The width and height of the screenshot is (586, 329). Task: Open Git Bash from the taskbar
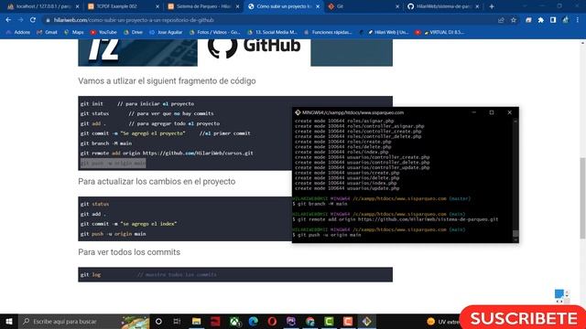tap(366, 321)
